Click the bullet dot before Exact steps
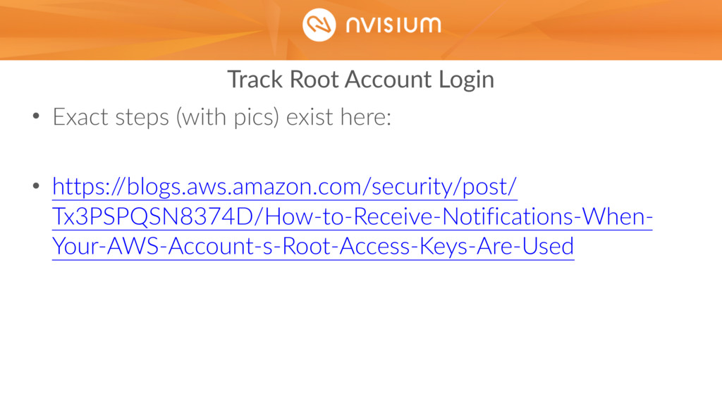 coord(37,116)
